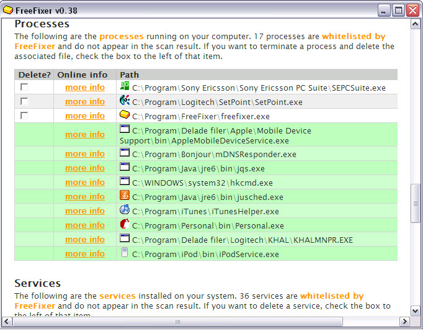Click the Logitech SetPoint.exe icon
The height and width of the screenshot is (331, 423).
pyautogui.click(x=125, y=101)
